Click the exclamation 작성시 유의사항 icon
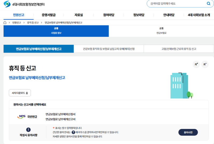 (28, 130)
